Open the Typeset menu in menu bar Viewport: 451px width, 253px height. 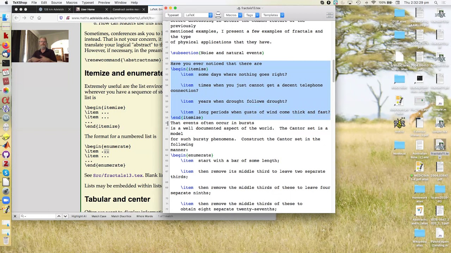(88, 2)
